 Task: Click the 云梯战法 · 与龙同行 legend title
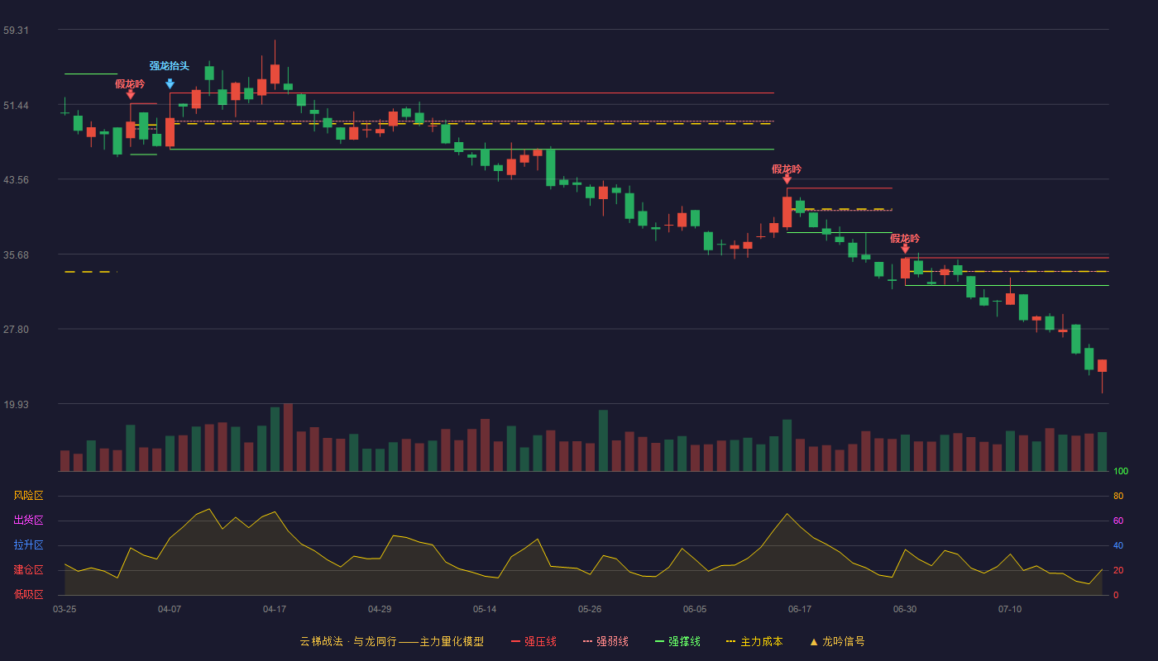[x=346, y=641]
